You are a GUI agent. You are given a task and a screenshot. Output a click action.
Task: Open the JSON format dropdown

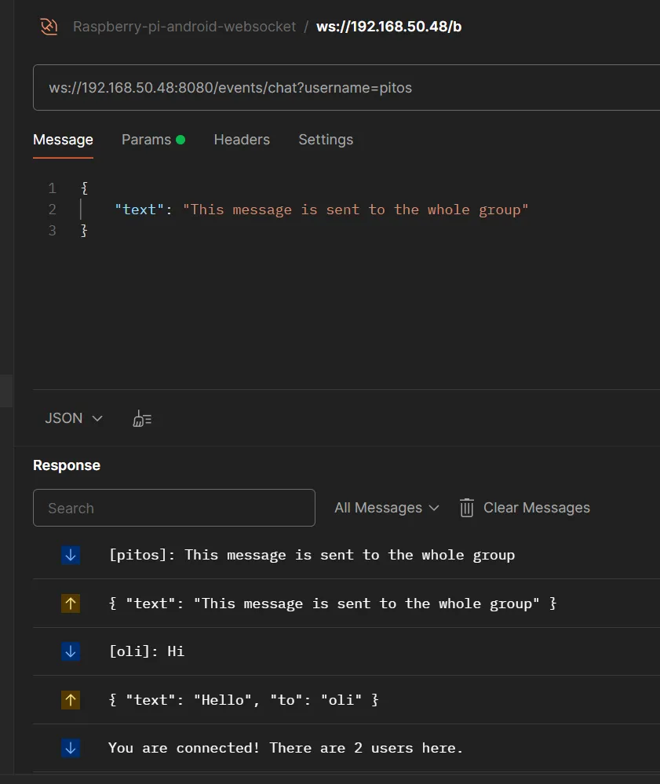[x=74, y=418]
